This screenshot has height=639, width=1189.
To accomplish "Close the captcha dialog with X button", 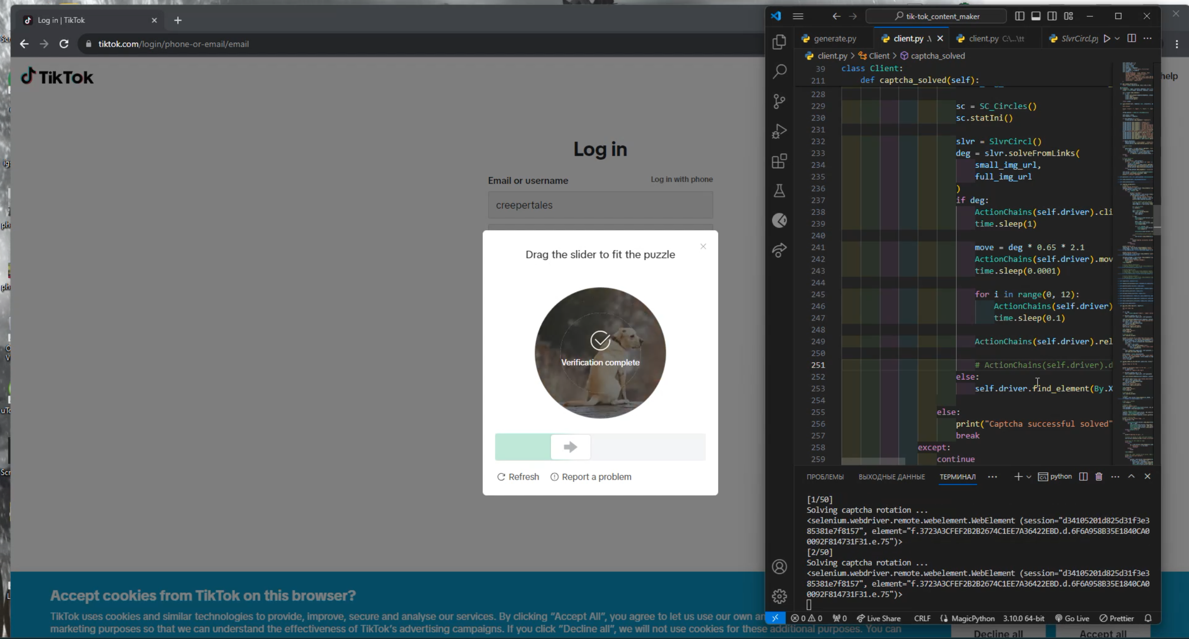I will tap(703, 246).
